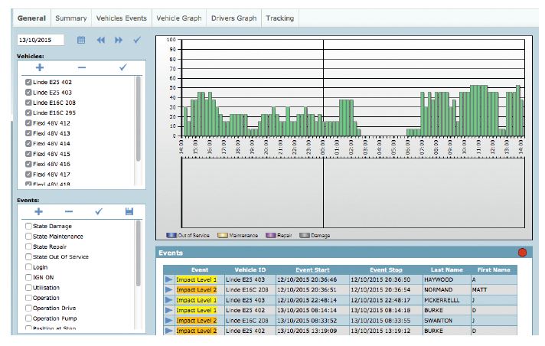Uncheck Linde E16C 208 vehicle
The height and width of the screenshot is (346, 545).
(x=28, y=103)
